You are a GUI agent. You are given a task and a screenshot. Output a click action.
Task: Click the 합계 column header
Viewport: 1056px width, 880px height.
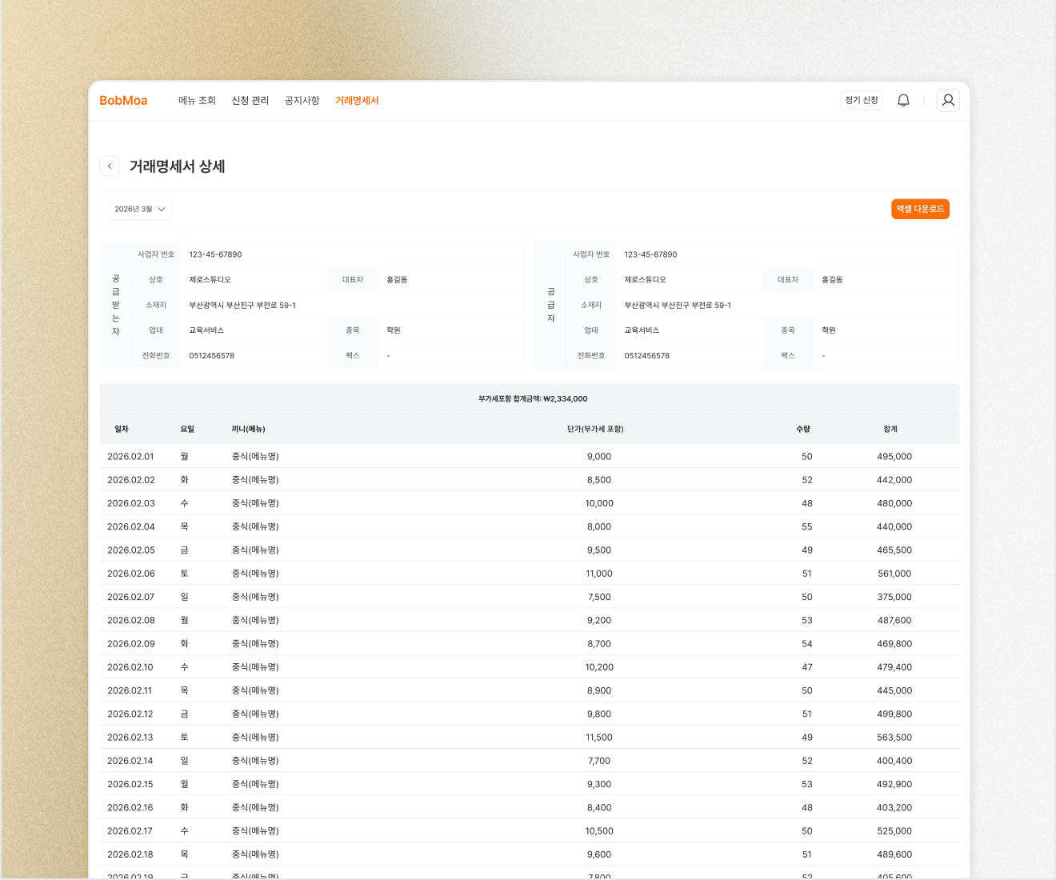[x=890, y=430]
